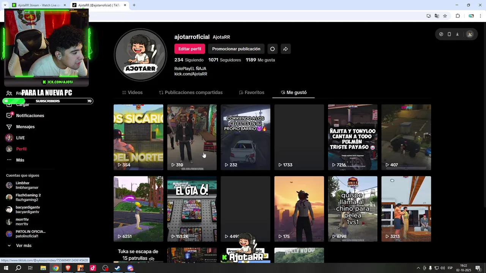
Task: Click the Notificaciones bell icon
Action: point(9,116)
